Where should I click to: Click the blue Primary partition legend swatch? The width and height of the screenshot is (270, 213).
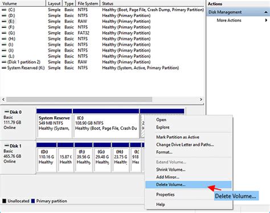tap(33, 201)
